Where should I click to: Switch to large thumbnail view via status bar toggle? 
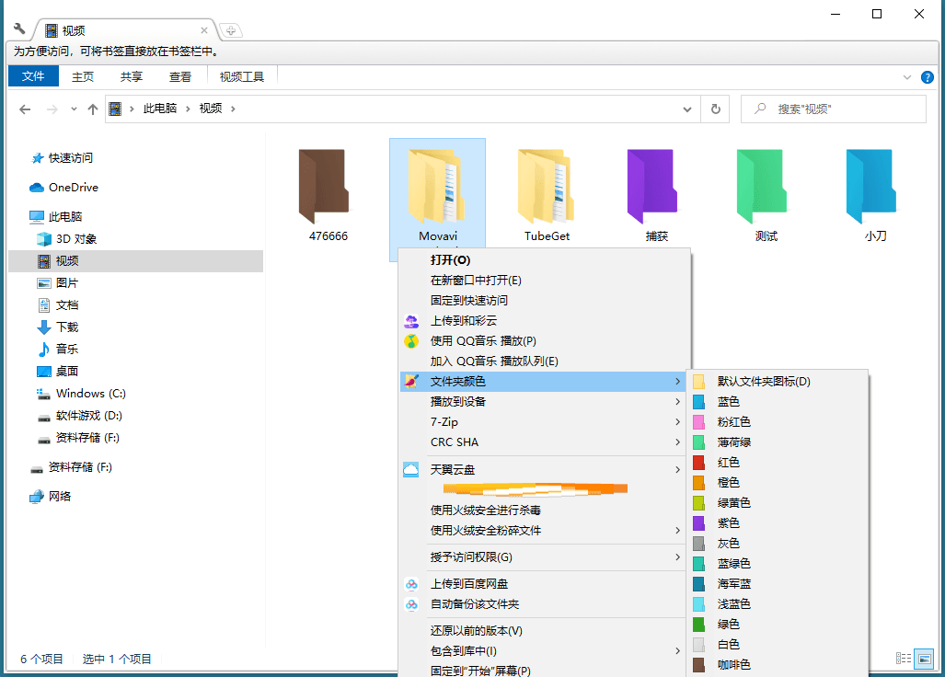[923, 658]
